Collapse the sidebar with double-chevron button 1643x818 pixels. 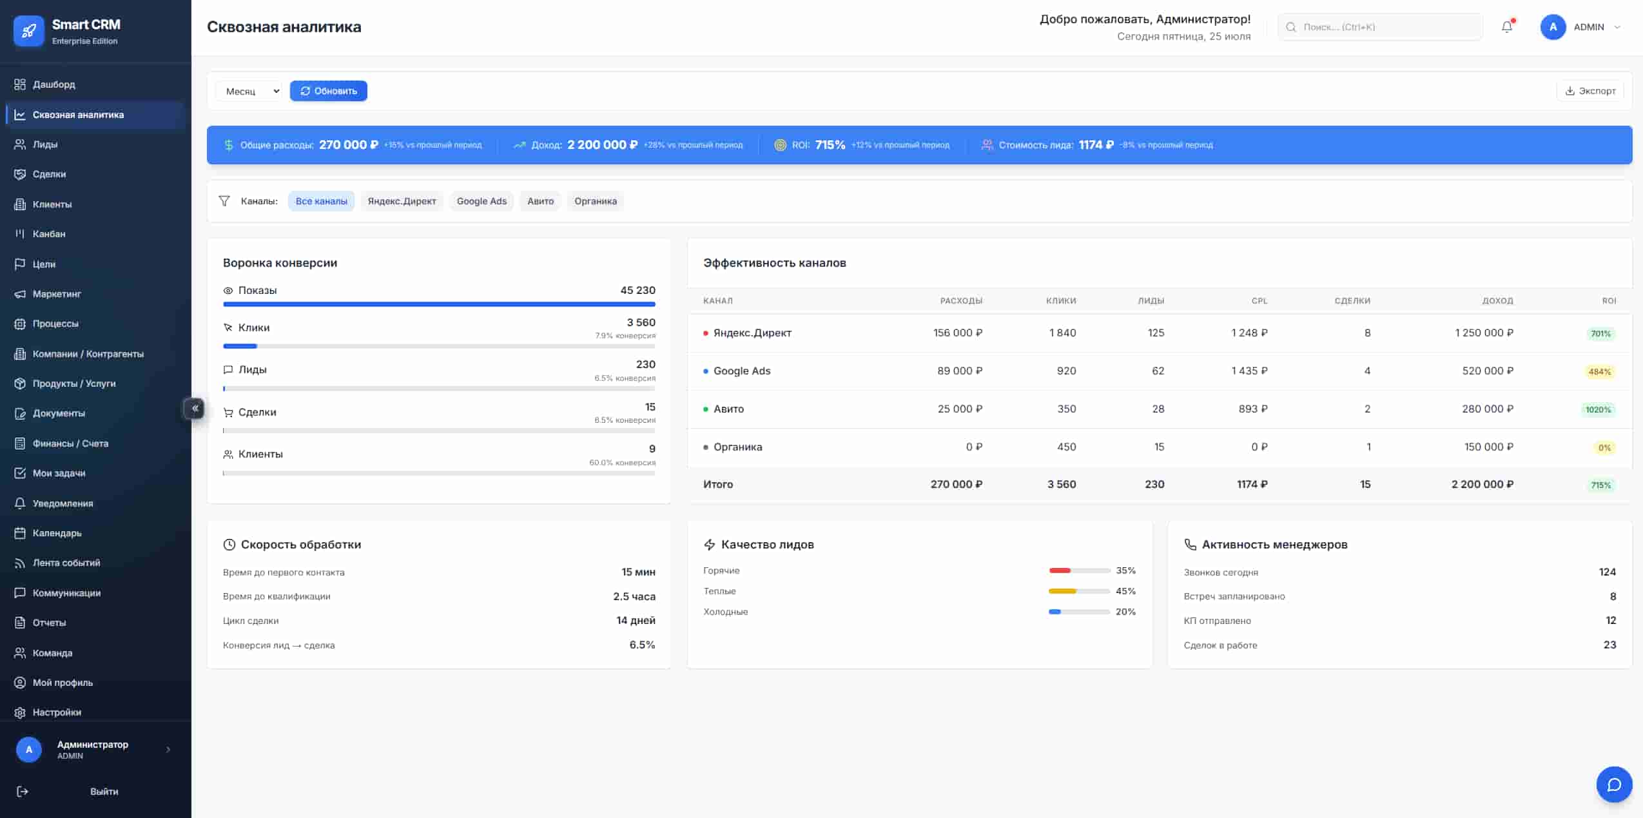pyautogui.click(x=195, y=408)
